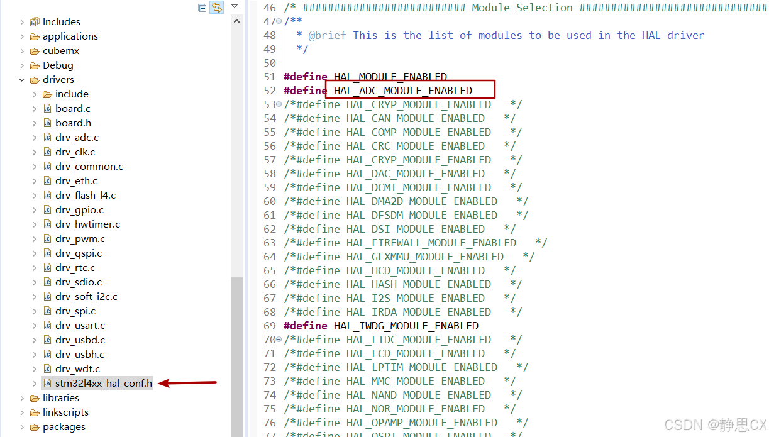Select drv_usbh.c in the project tree
Image resolution: width=769 pixels, height=437 pixels.
click(80, 355)
